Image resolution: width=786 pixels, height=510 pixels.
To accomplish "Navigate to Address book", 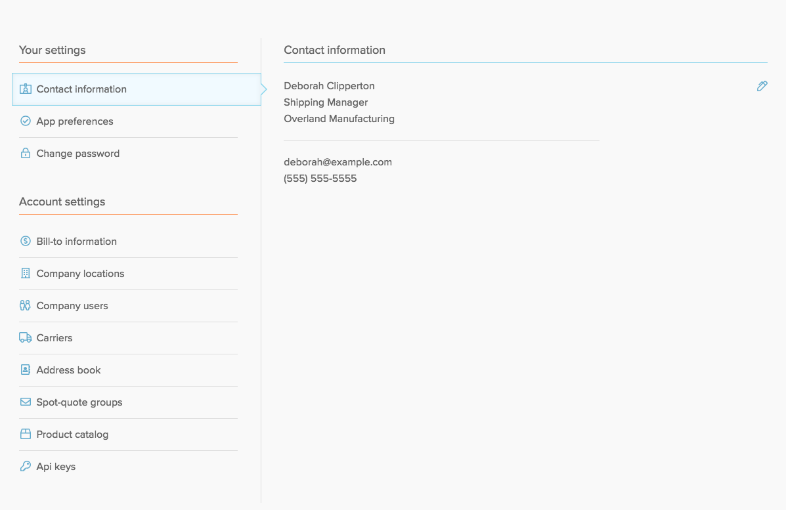I will 128,370.
